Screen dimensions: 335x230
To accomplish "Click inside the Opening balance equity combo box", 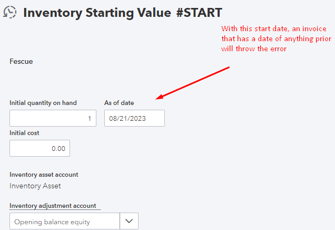I will click(x=64, y=222).
